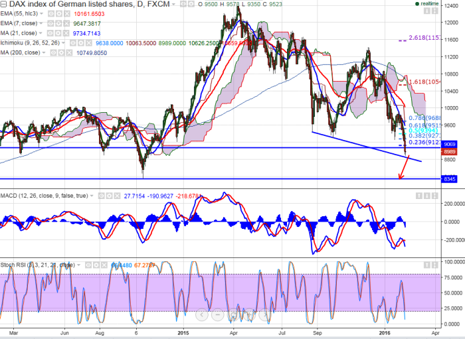
Task: Remove the MACD indicator
Action: coord(118,196)
